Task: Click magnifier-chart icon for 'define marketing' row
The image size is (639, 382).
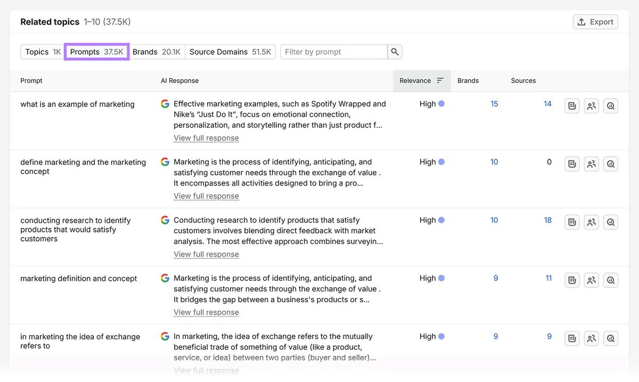Action: [611, 164]
